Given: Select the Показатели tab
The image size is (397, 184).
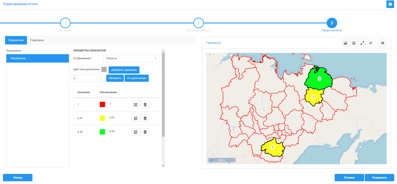Looking at the screenshot, I should tap(16, 40).
